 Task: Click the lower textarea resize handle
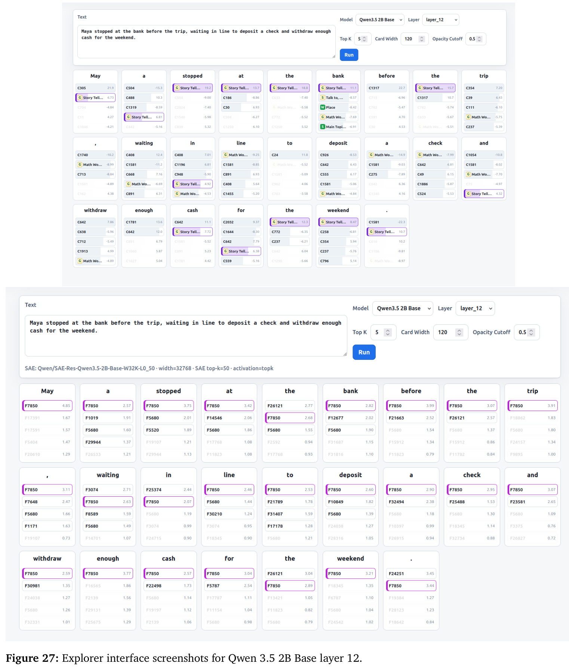[345, 354]
